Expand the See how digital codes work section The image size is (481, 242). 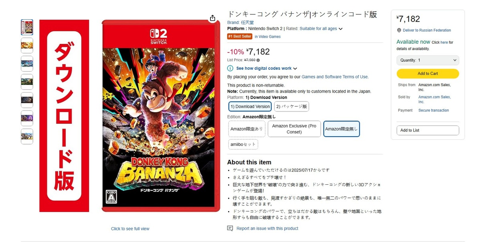(x=267, y=69)
